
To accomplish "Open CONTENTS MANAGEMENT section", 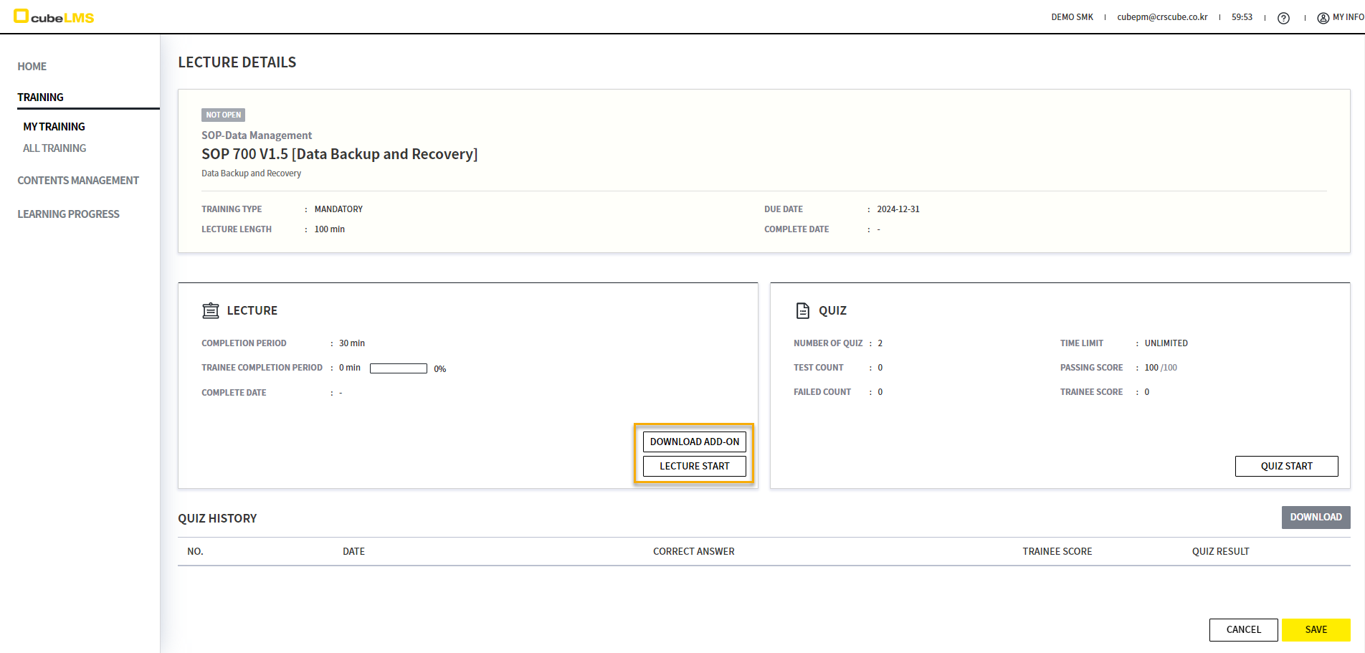I will (x=78, y=181).
